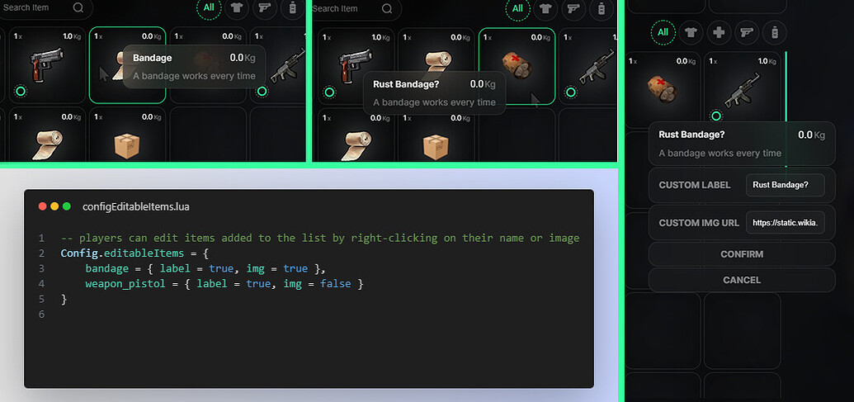The width and height of the screenshot is (854, 402).
Task: Click red close dot of code window
Action: [42, 206]
